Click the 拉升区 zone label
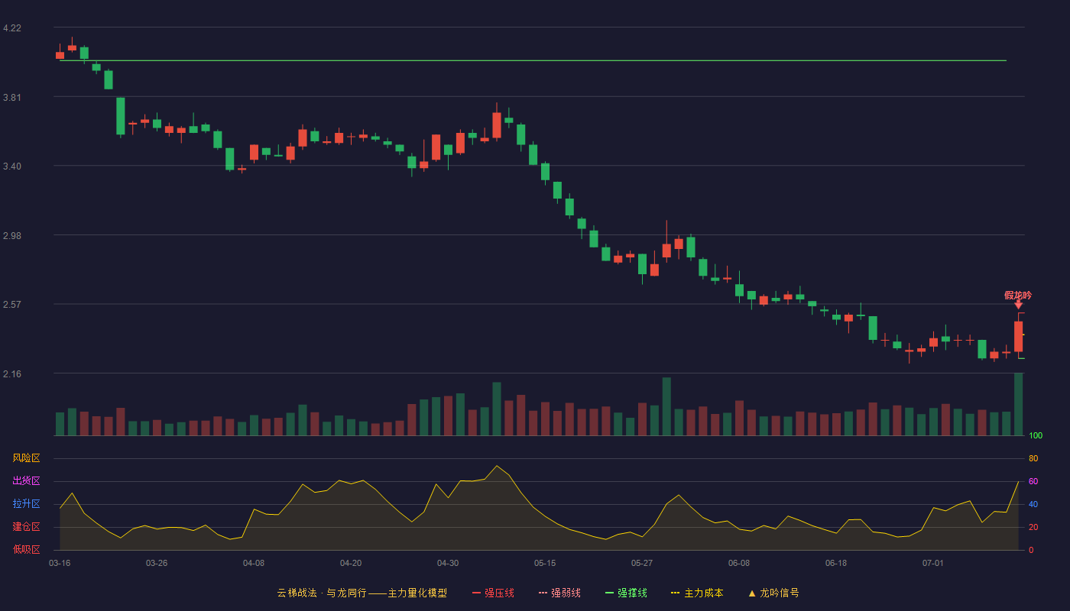The image size is (1070, 611). coord(26,504)
